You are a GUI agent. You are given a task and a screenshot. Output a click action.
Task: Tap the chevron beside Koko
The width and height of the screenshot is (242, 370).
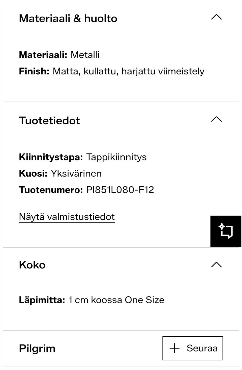216,265
